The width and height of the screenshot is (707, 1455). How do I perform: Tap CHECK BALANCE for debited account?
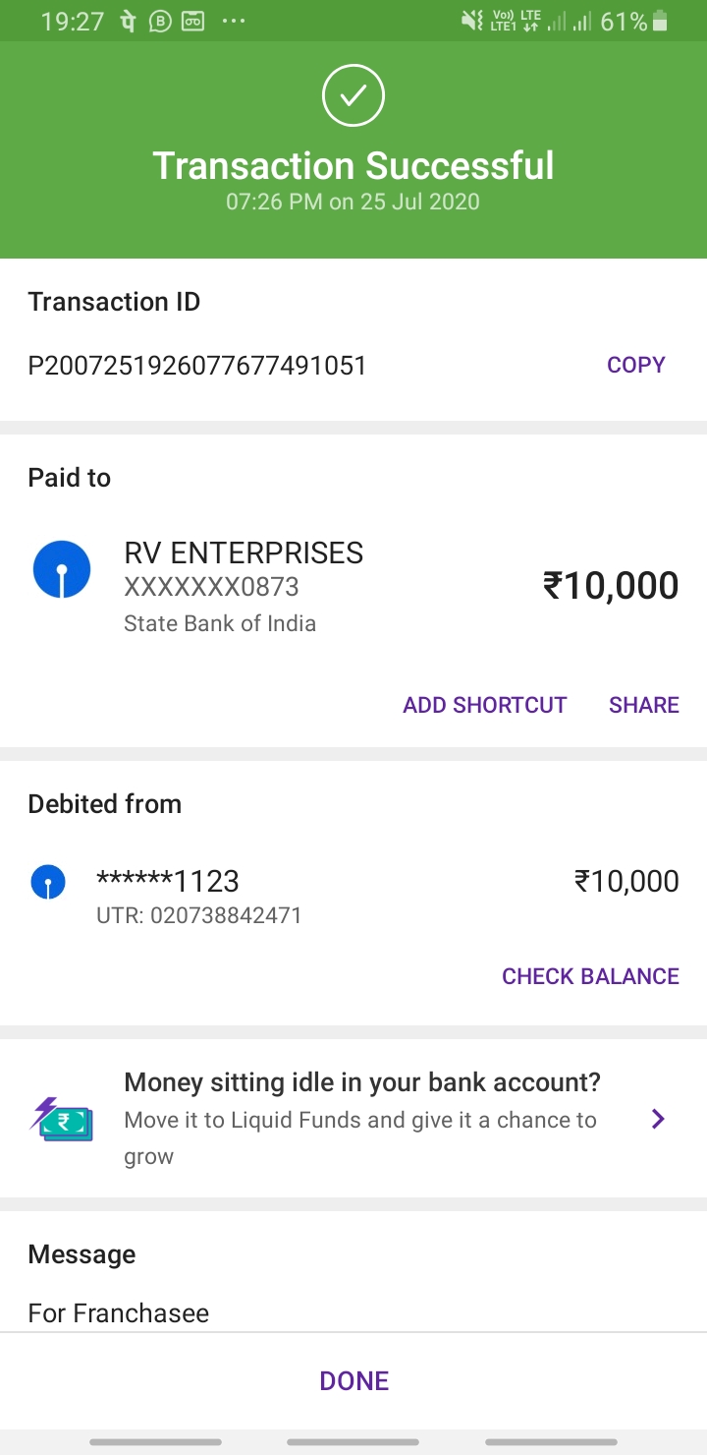[x=590, y=976]
